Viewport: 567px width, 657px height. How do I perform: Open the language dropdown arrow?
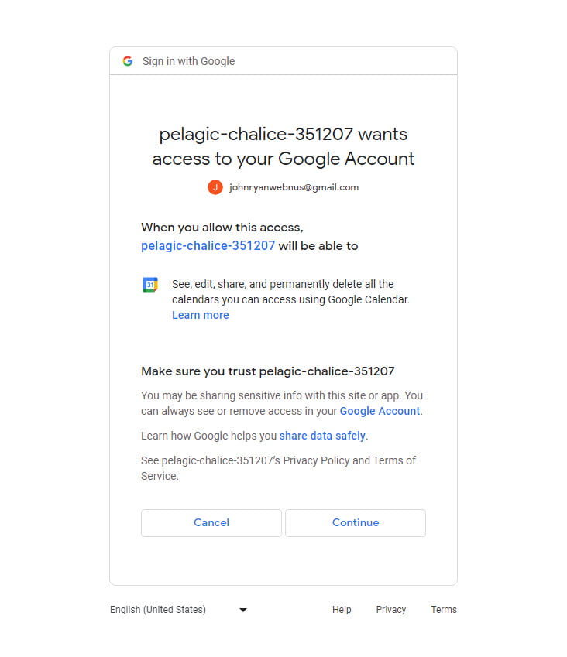243,610
